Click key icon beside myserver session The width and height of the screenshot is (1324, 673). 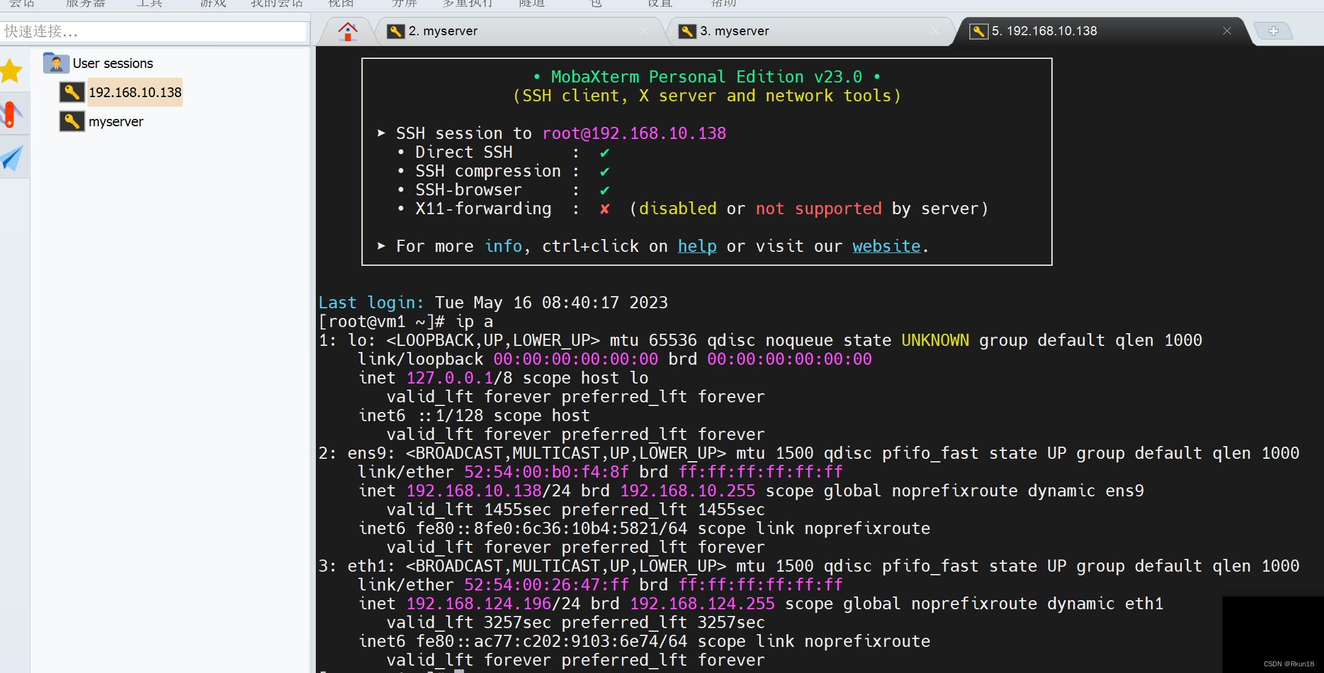coord(72,121)
